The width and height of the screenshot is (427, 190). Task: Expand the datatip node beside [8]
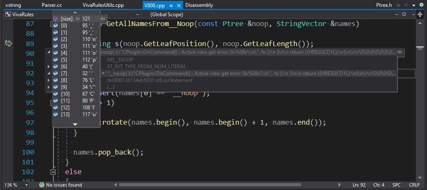pos(49,80)
